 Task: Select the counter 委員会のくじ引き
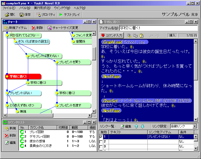[x=58, y=146]
